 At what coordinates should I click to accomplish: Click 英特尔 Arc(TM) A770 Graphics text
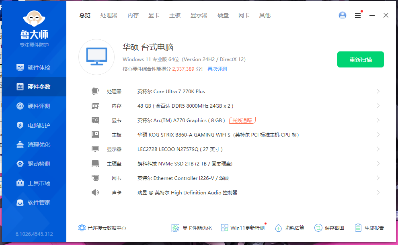[181, 120]
